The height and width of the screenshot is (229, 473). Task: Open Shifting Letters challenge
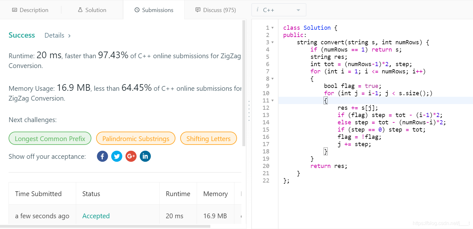(208, 139)
